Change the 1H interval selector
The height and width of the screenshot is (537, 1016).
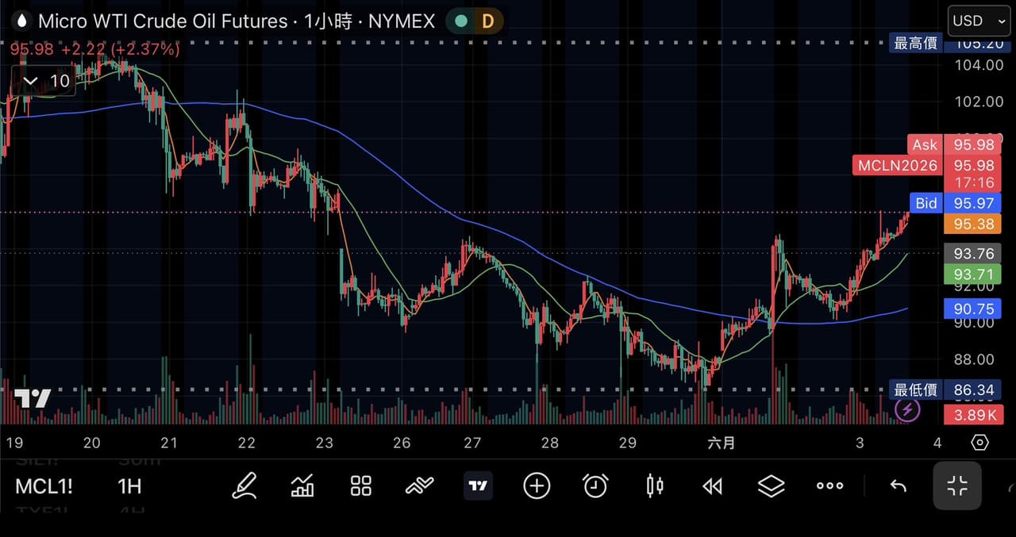point(129,486)
